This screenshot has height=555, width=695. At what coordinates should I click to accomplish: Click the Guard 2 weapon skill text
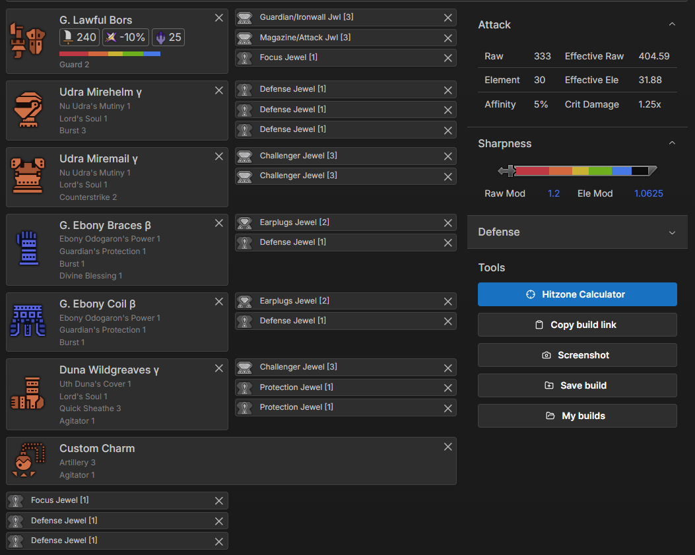click(74, 64)
